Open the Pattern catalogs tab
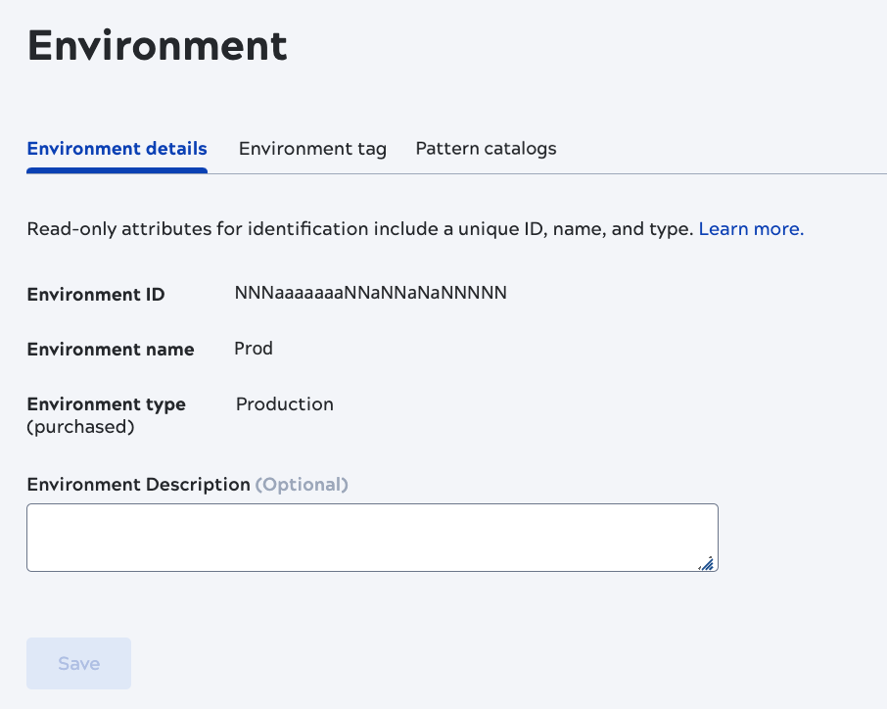 (x=486, y=149)
